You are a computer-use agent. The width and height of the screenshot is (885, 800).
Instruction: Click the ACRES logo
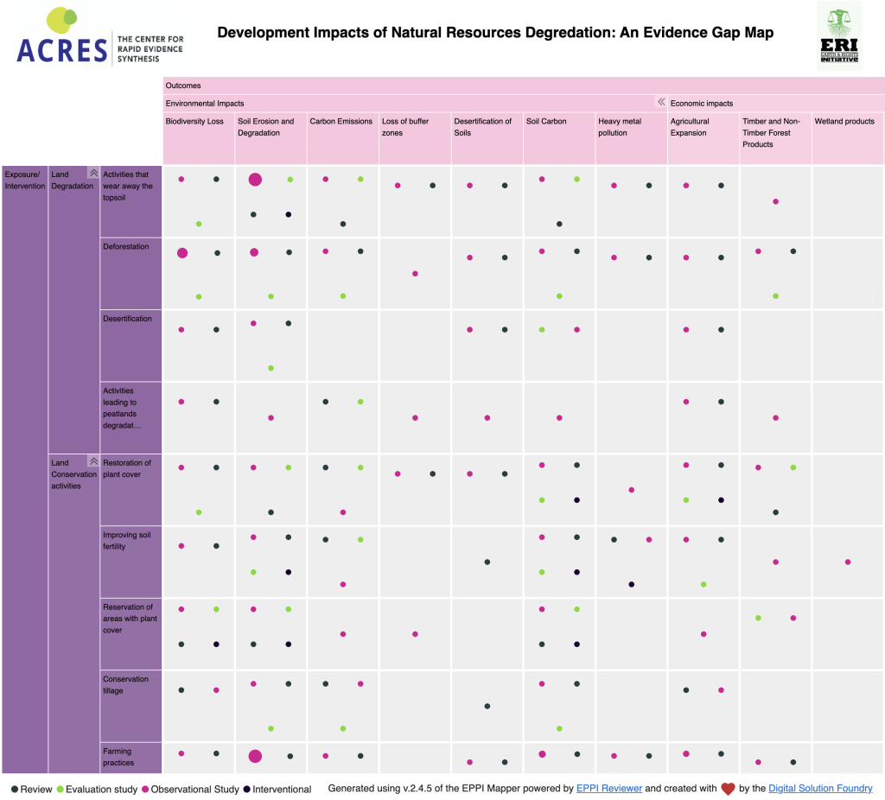pyautogui.click(x=100, y=35)
